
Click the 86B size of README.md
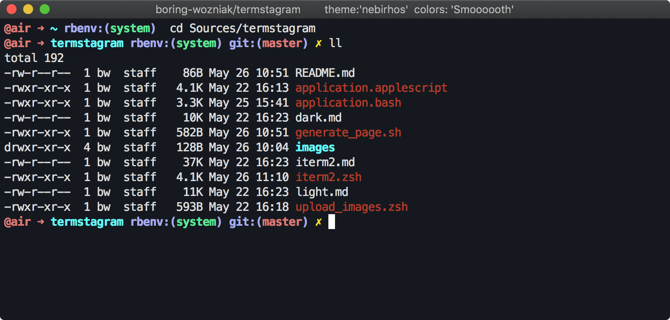pos(193,73)
